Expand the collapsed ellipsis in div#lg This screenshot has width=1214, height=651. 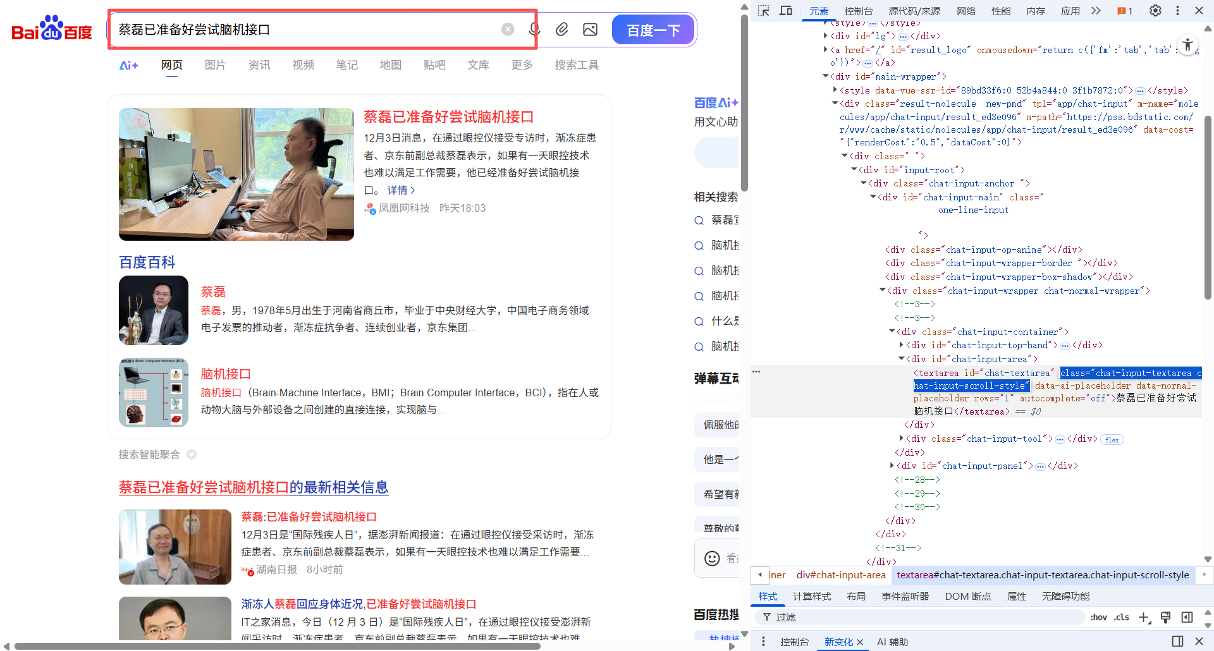tap(903, 37)
